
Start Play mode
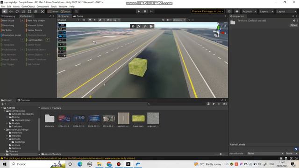(139, 11)
